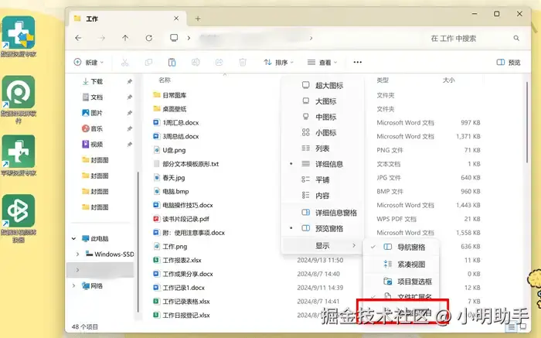Screen dimensions: 541x338
Task: Open the 排序 sort dropdown
Action: [x=278, y=63]
